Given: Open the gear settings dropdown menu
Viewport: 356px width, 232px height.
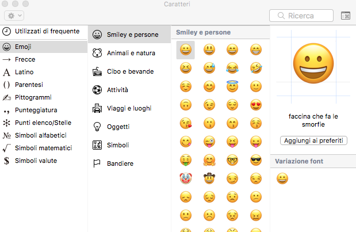Looking at the screenshot, I should coord(14,16).
